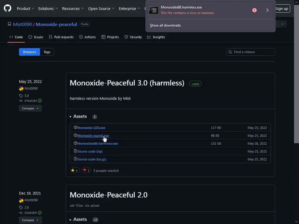This screenshot has height=224, width=299.
Task: Open the Product menu dropdown
Action: tap(25, 8)
